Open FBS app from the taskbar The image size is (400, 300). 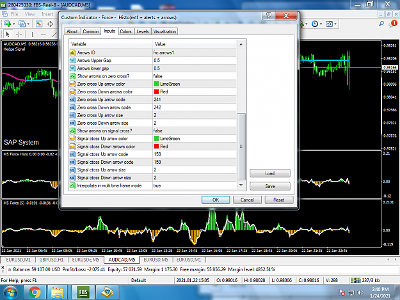click(83, 292)
